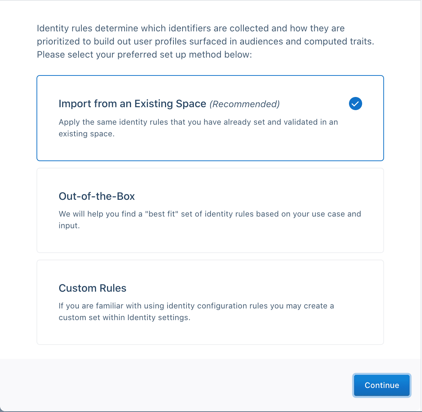This screenshot has width=422, height=412.
Task: Click the Import from an Existing Space heading
Action: [132, 104]
